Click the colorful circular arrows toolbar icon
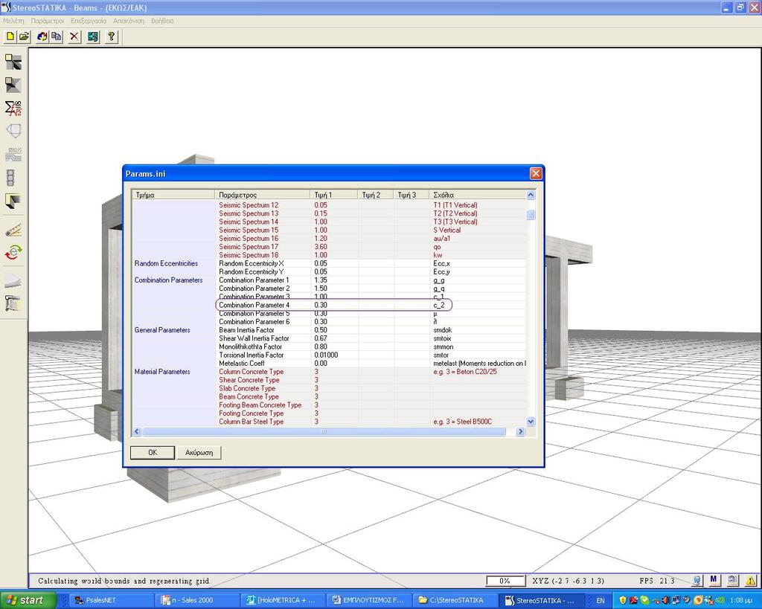Viewport: 762px width, 609px height. pyautogui.click(x=42, y=36)
